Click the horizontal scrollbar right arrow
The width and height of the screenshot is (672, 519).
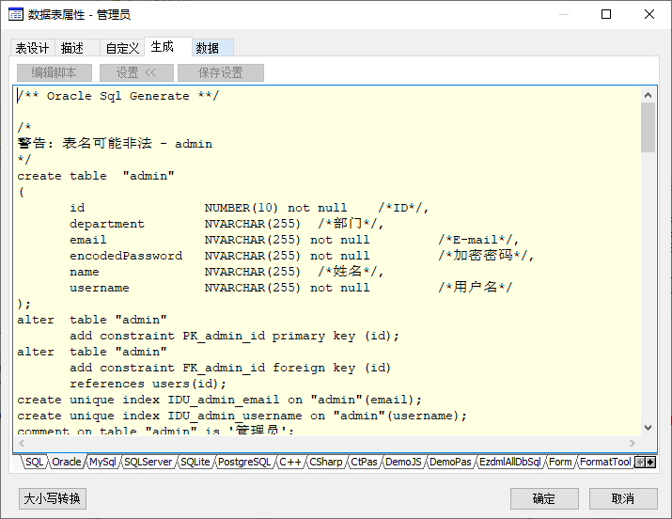point(633,443)
